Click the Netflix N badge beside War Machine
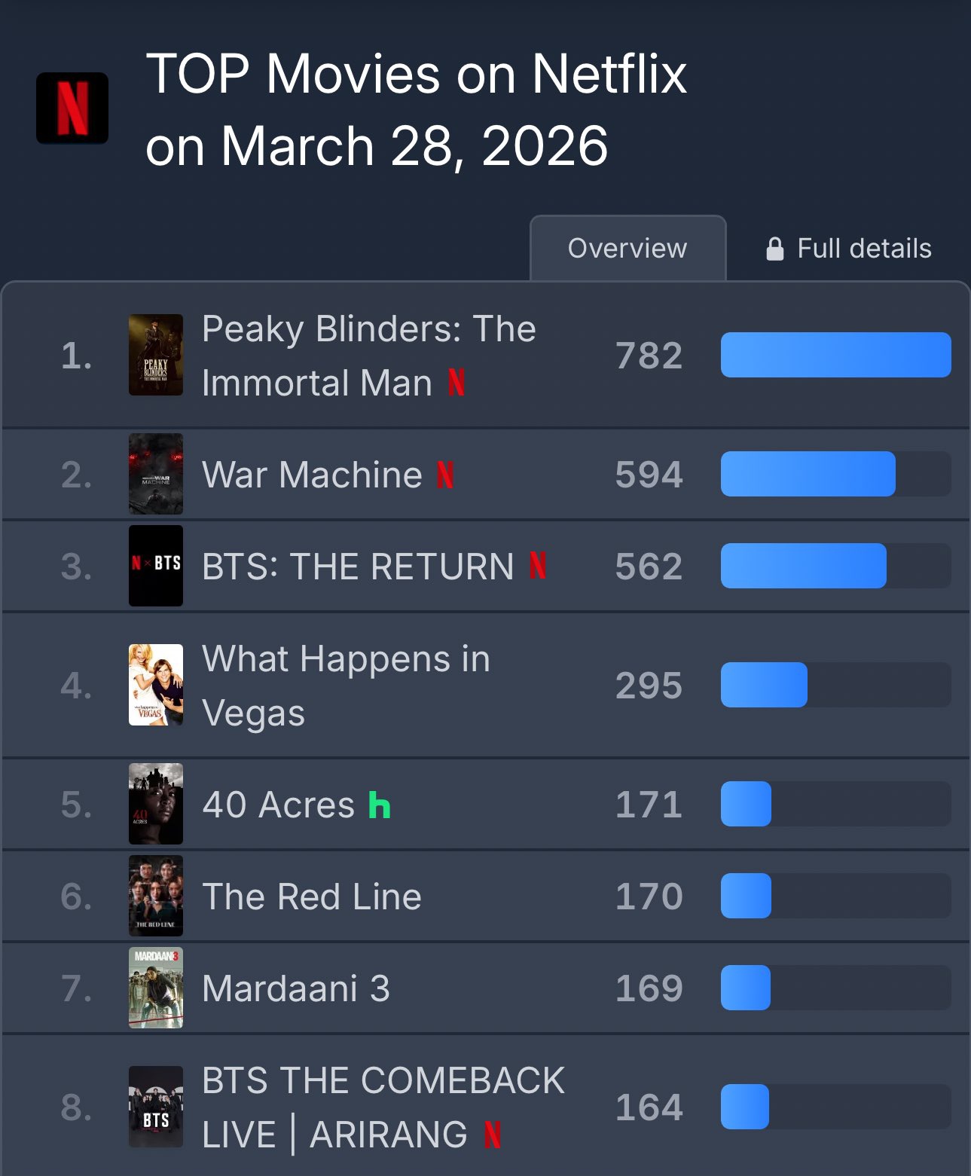The height and width of the screenshot is (1176, 971). 445,475
